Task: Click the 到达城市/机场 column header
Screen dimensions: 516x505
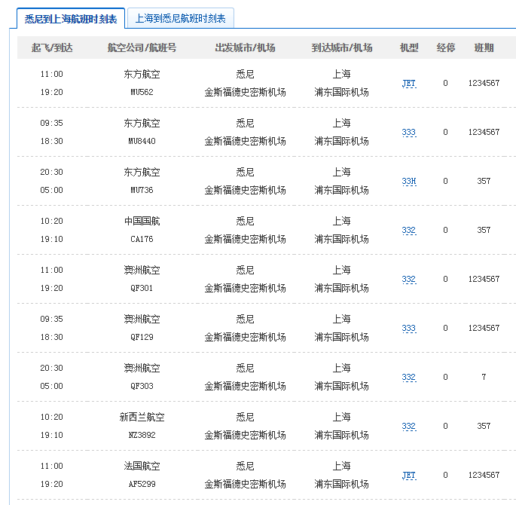Action: tap(341, 48)
